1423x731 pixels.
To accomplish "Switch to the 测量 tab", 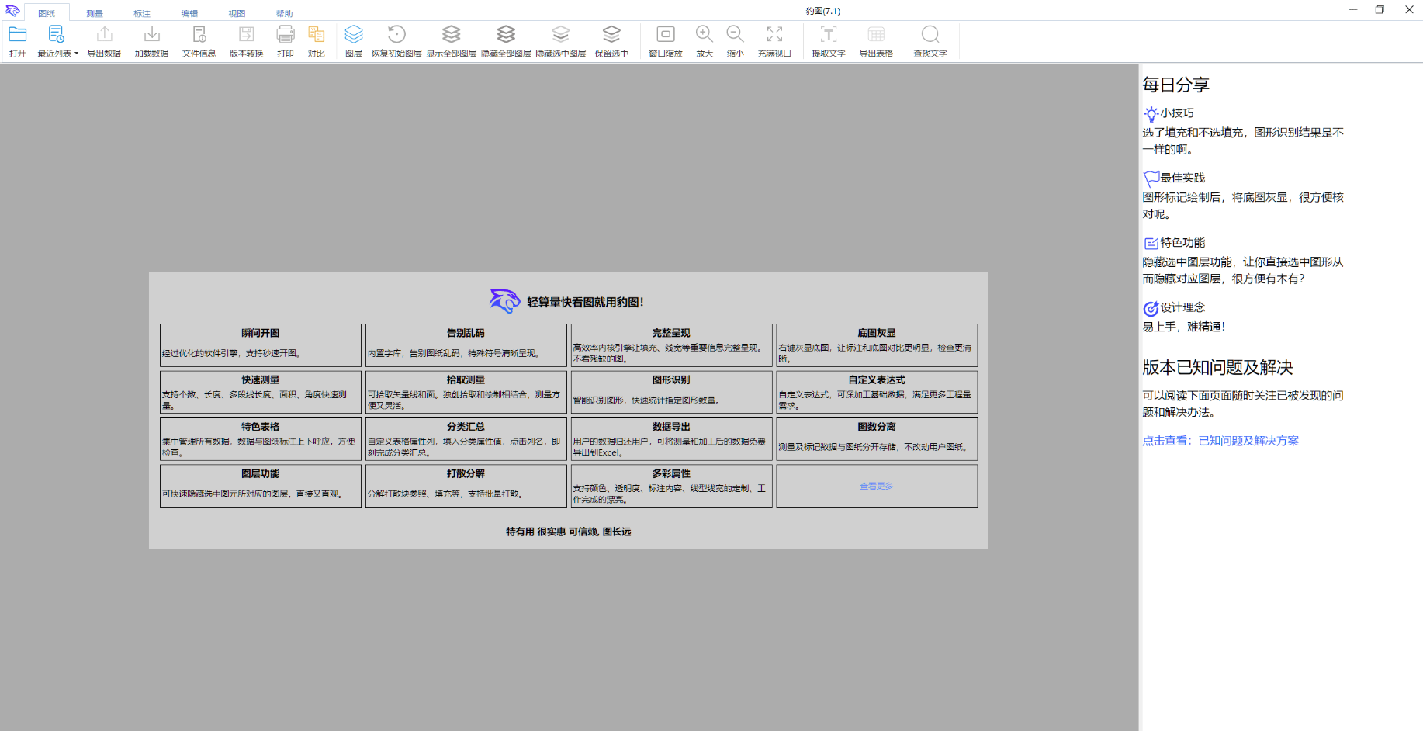I will (x=95, y=13).
